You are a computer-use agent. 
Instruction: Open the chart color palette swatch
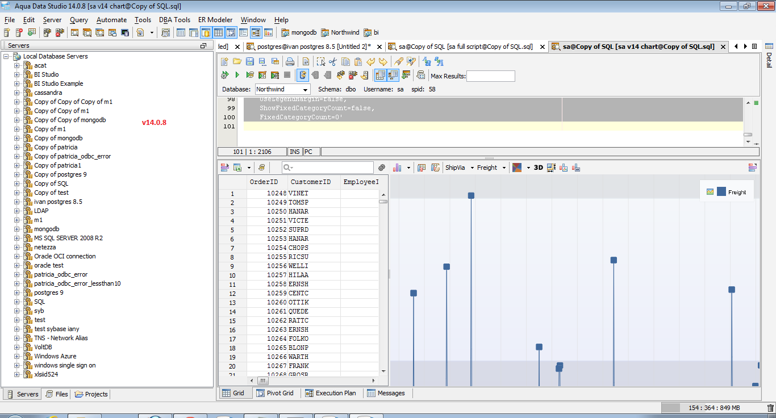pos(517,168)
